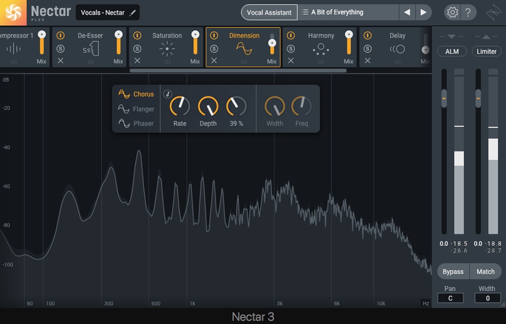
Task: Click the output meter up-arrow indicator
Action: tap(486, 36)
